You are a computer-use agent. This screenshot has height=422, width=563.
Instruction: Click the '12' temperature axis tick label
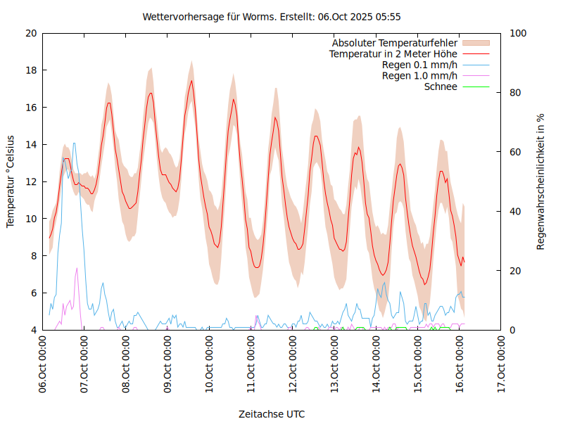point(30,181)
